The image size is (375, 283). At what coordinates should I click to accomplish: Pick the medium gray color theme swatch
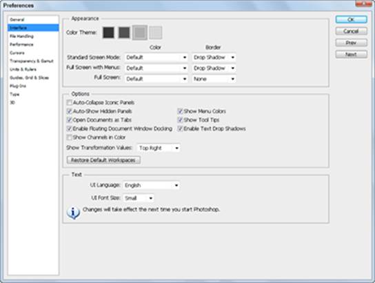point(140,32)
